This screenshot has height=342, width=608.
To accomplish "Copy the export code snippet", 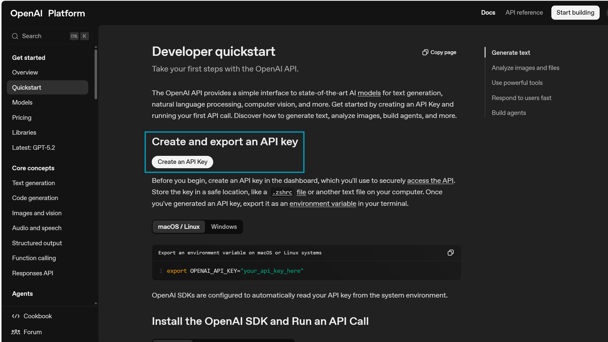I will (450, 253).
